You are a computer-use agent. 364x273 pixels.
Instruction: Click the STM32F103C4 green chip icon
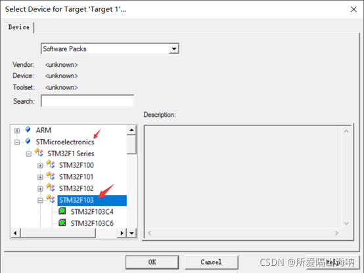tap(62, 211)
